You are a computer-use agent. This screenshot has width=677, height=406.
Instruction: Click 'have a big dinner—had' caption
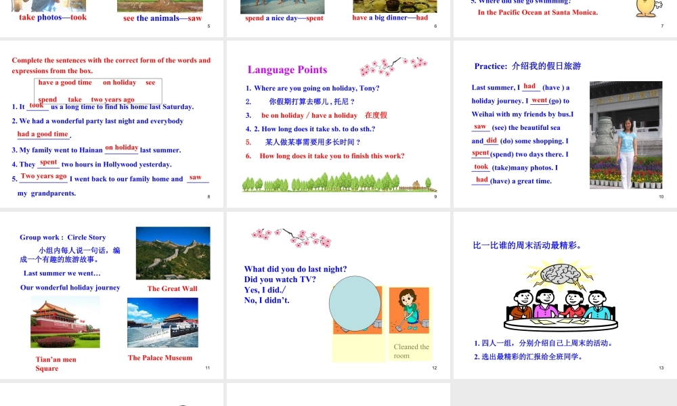click(390, 18)
